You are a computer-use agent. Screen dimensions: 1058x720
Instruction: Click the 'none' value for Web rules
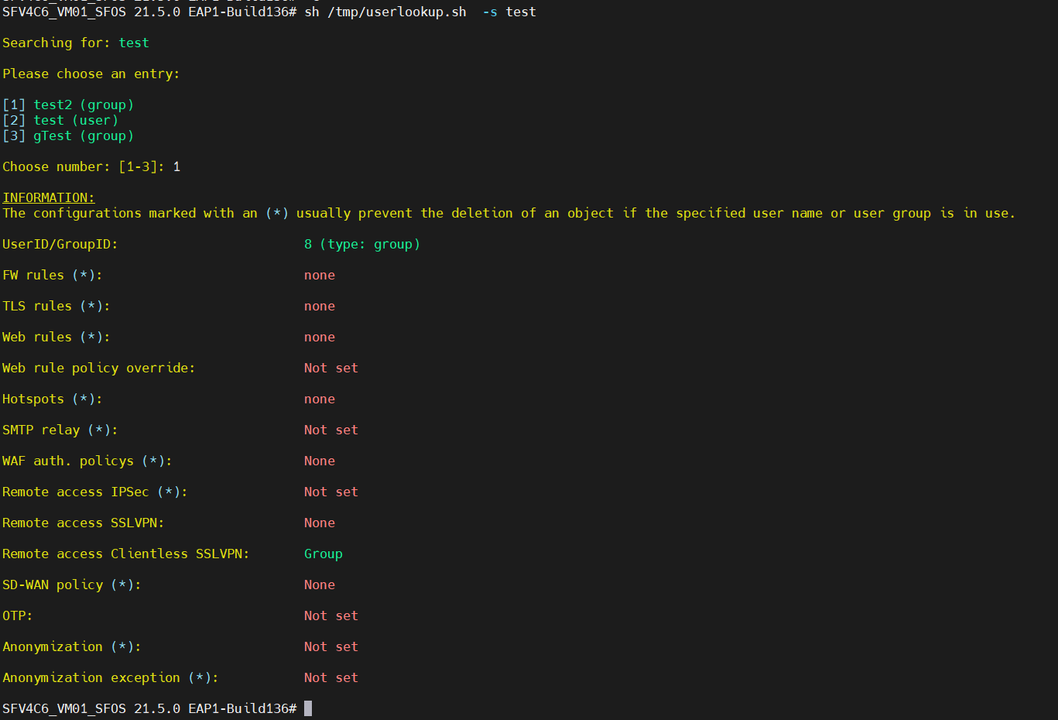click(320, 337)
